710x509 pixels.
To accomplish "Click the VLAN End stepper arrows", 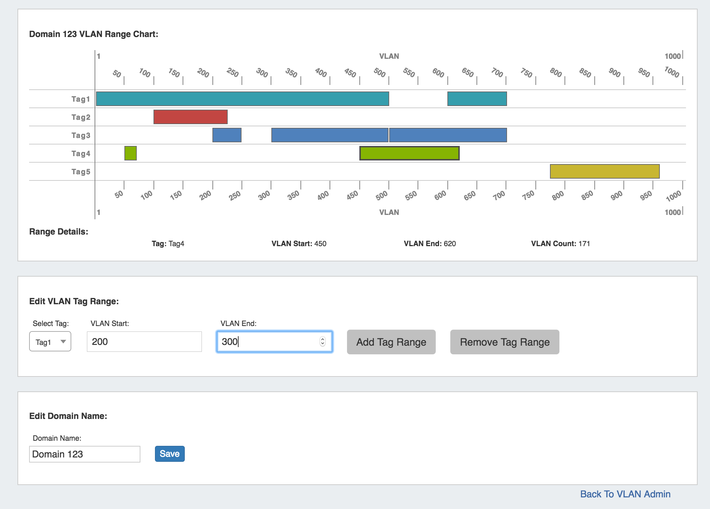I will [x=322, y=341].
